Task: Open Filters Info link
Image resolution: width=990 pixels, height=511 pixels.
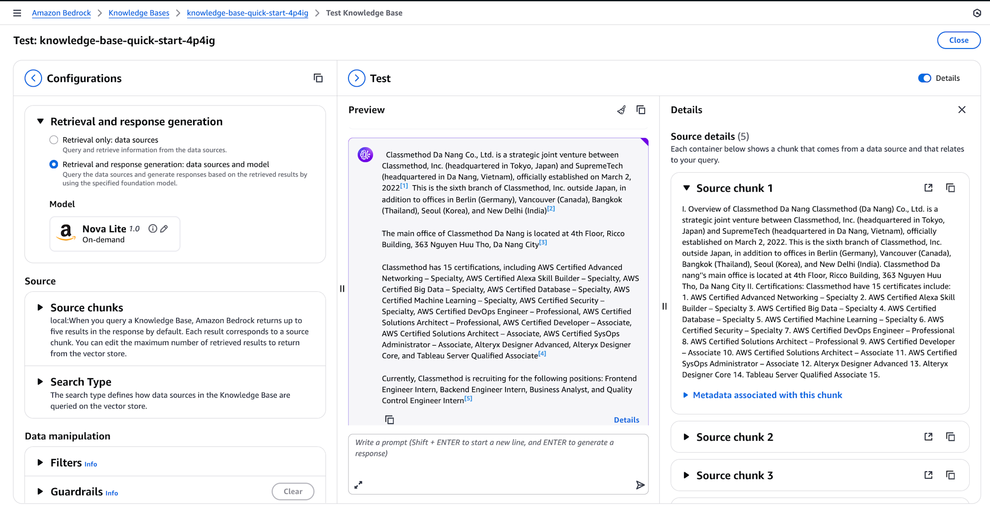Action: coord(91,464)
